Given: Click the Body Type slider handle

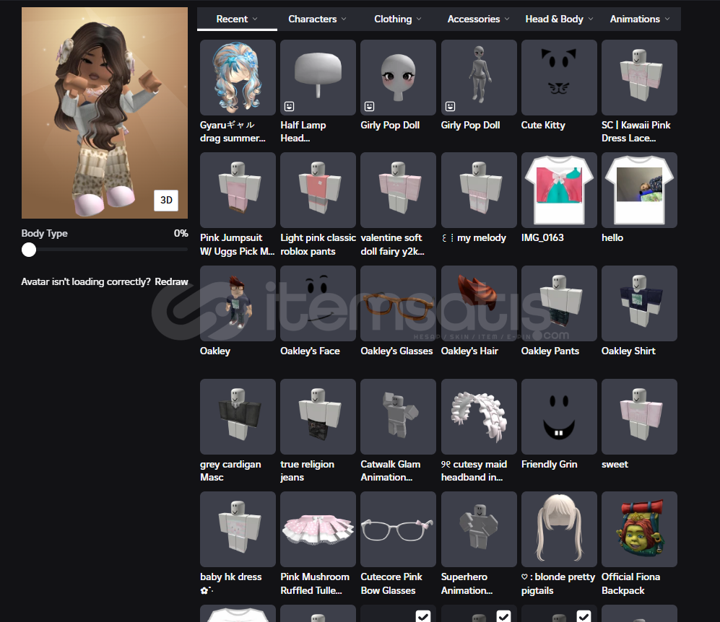Looking at the screenshot, I should pos(28,250).
